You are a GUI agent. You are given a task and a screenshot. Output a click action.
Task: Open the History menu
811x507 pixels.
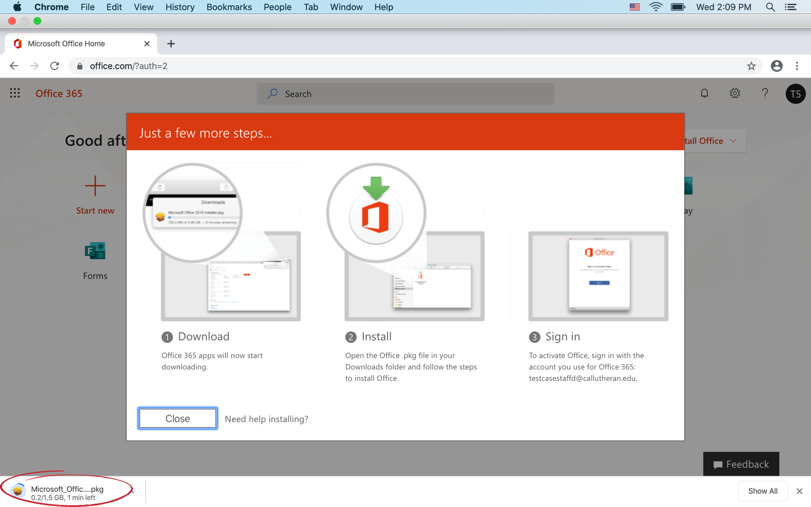tap(180, 7)
